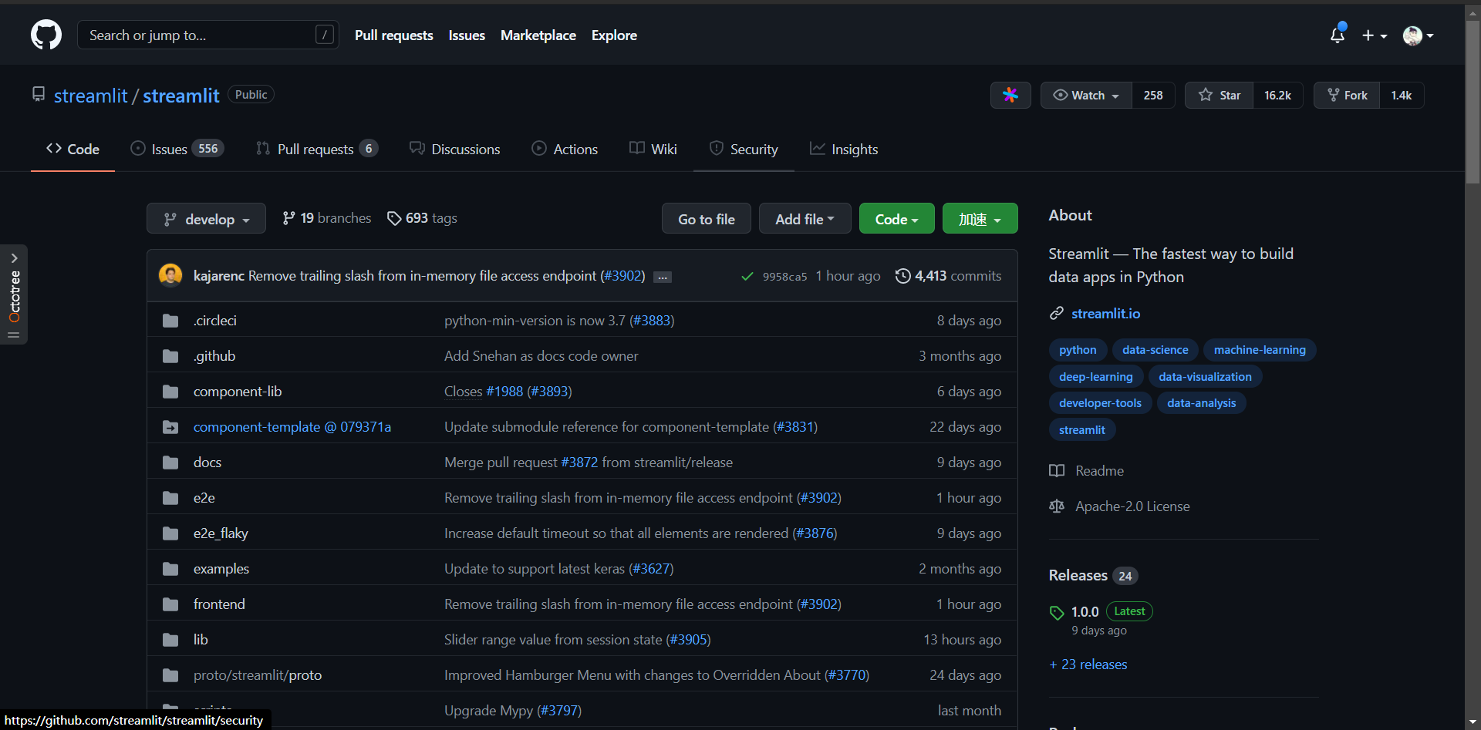Open the Watch dropdown

pyautogui.click(x=1086, y=95)
